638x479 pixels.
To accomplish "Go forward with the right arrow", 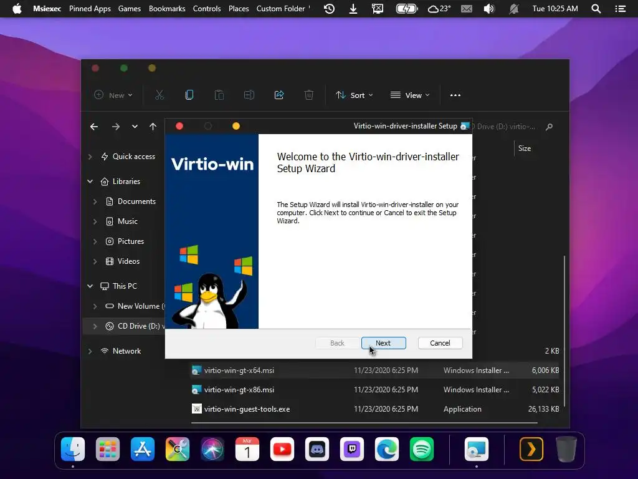I will click(116, 127).
